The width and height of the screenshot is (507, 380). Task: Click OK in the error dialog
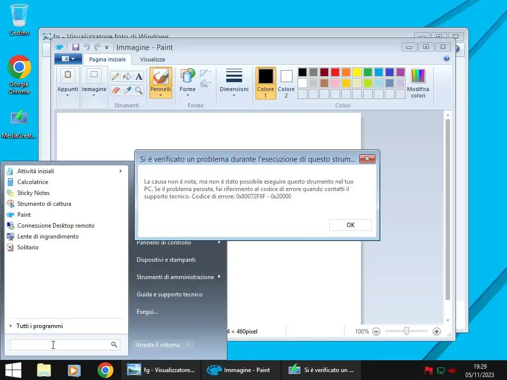(351, 225)
